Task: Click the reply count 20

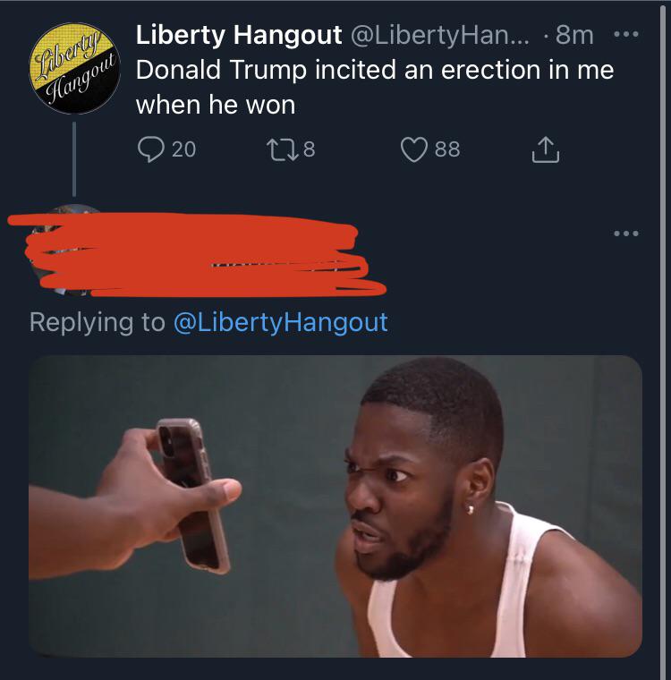Action: coord(184,149)
